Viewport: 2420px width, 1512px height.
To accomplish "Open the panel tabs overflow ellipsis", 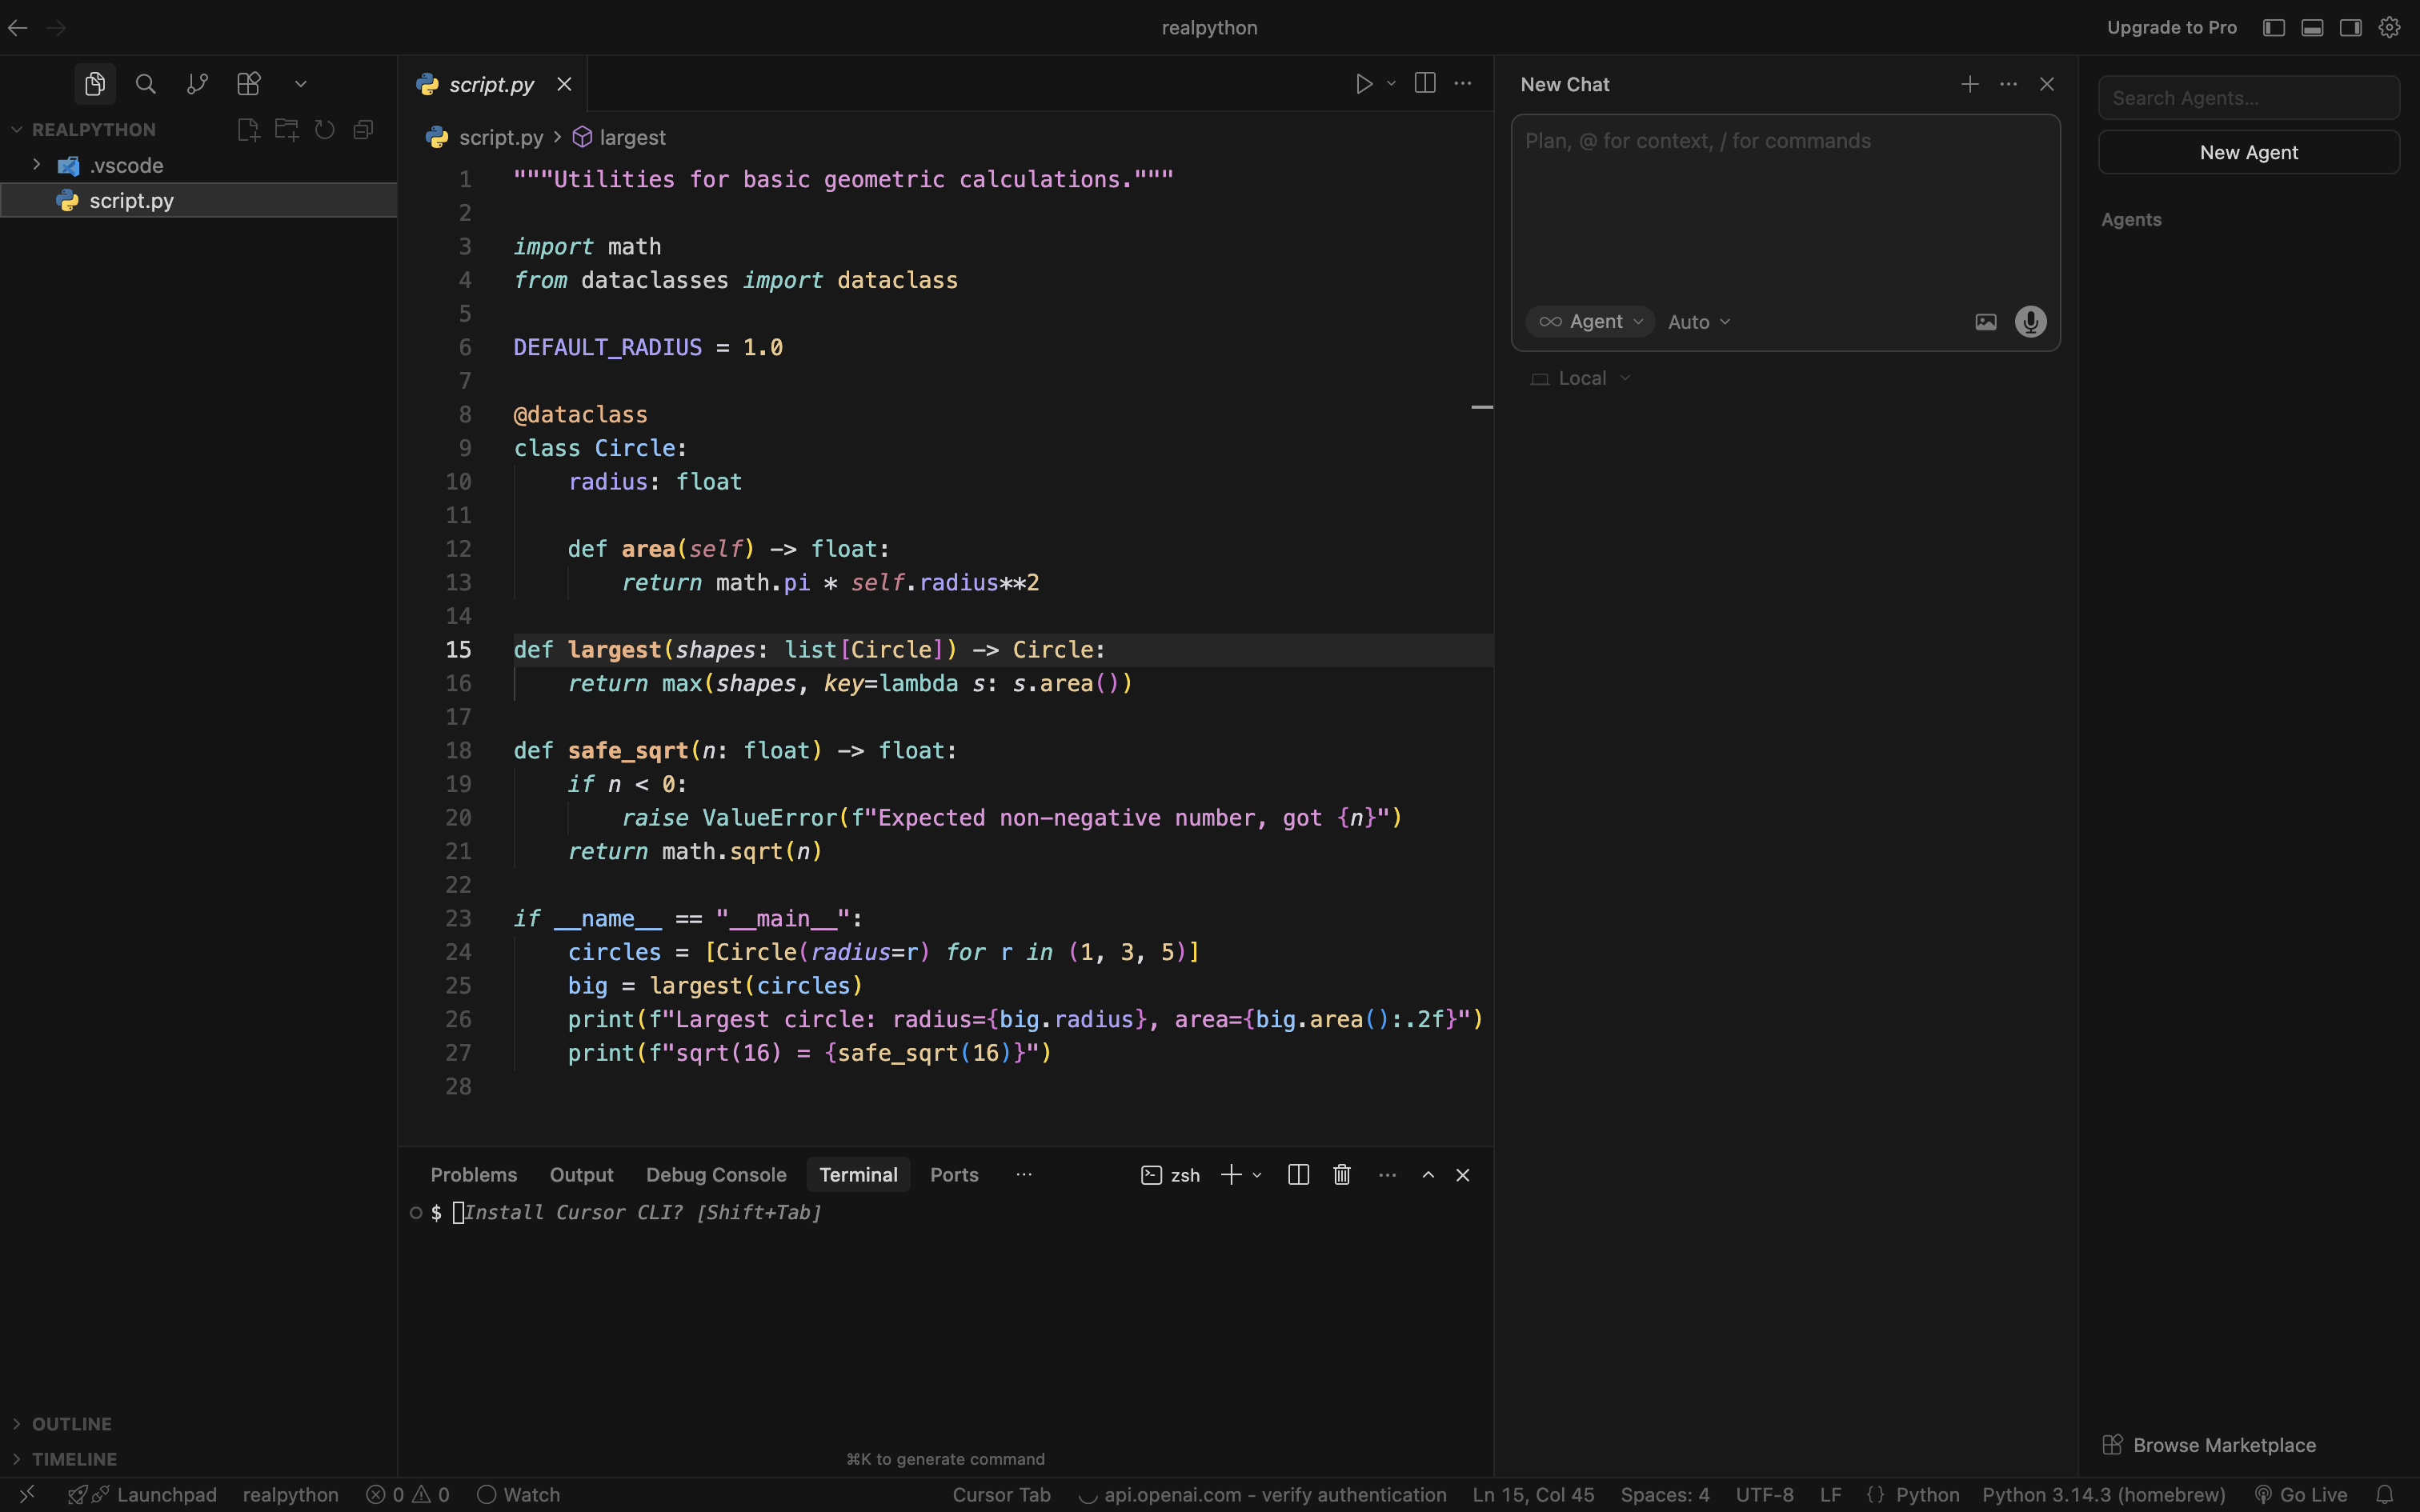I will click(x=1024, y=1175).
